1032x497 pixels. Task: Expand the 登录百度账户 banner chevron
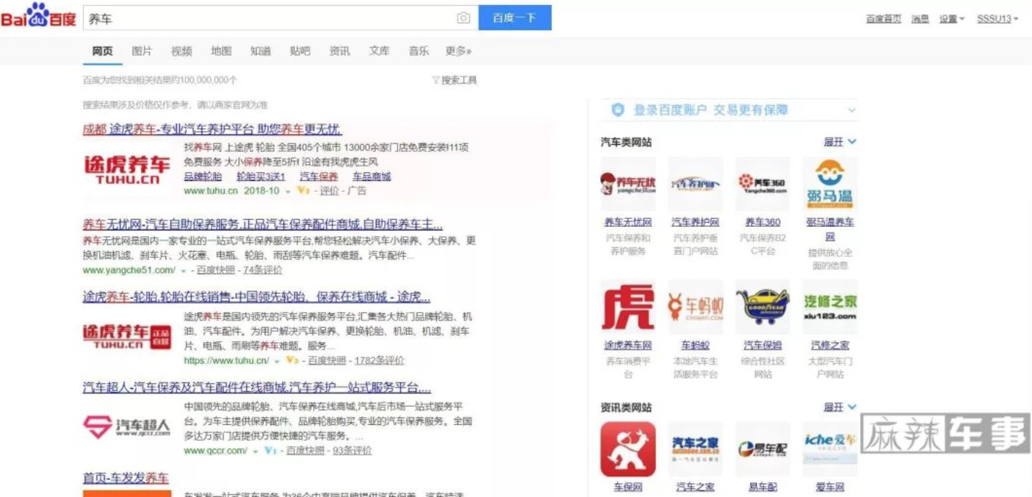coord(851,110)
